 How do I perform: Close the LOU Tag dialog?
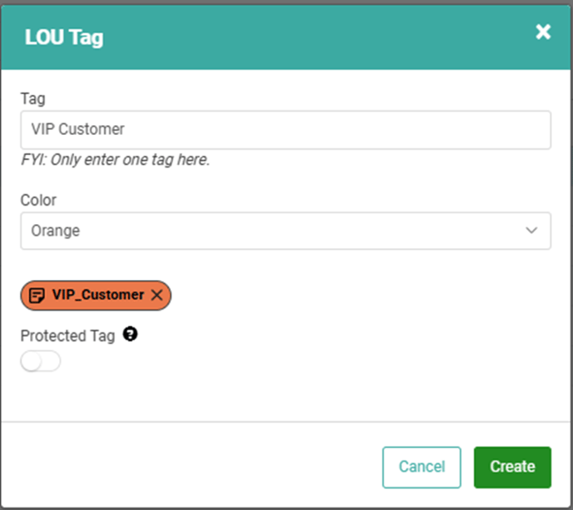tap(543, 32)
